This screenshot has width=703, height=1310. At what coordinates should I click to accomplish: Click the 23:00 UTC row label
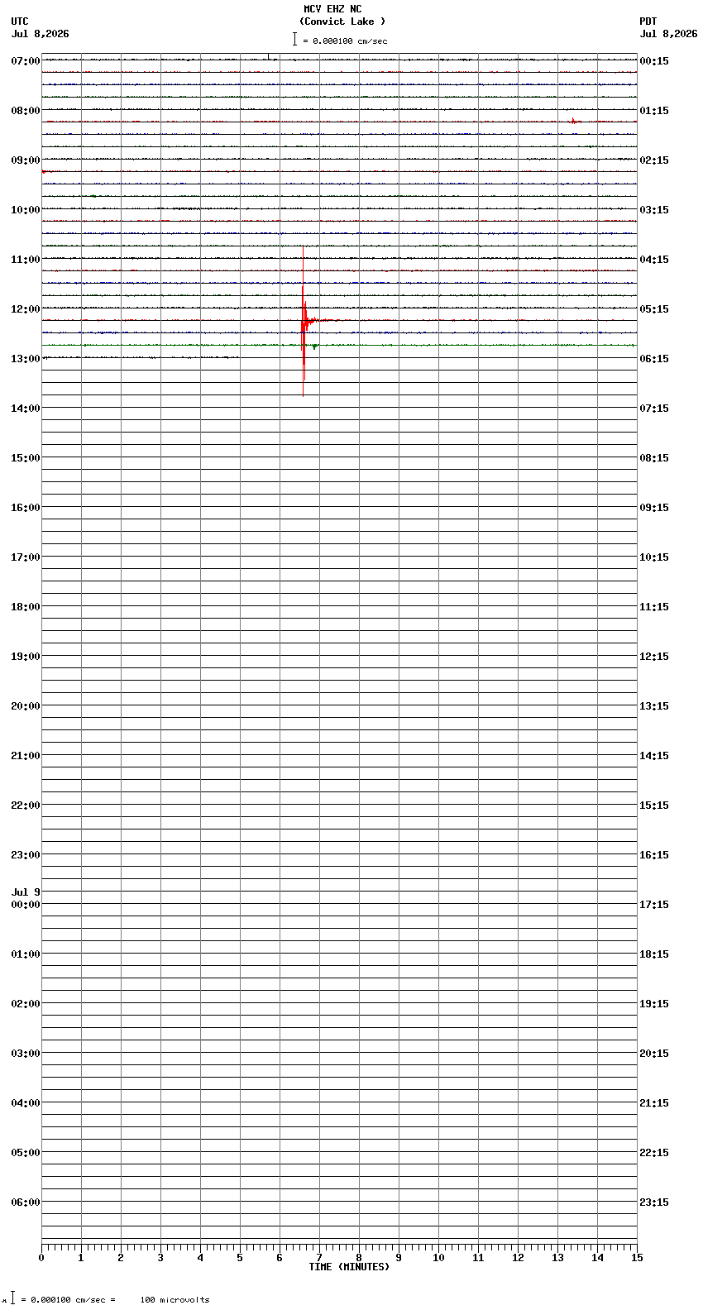tap(26, 855)
